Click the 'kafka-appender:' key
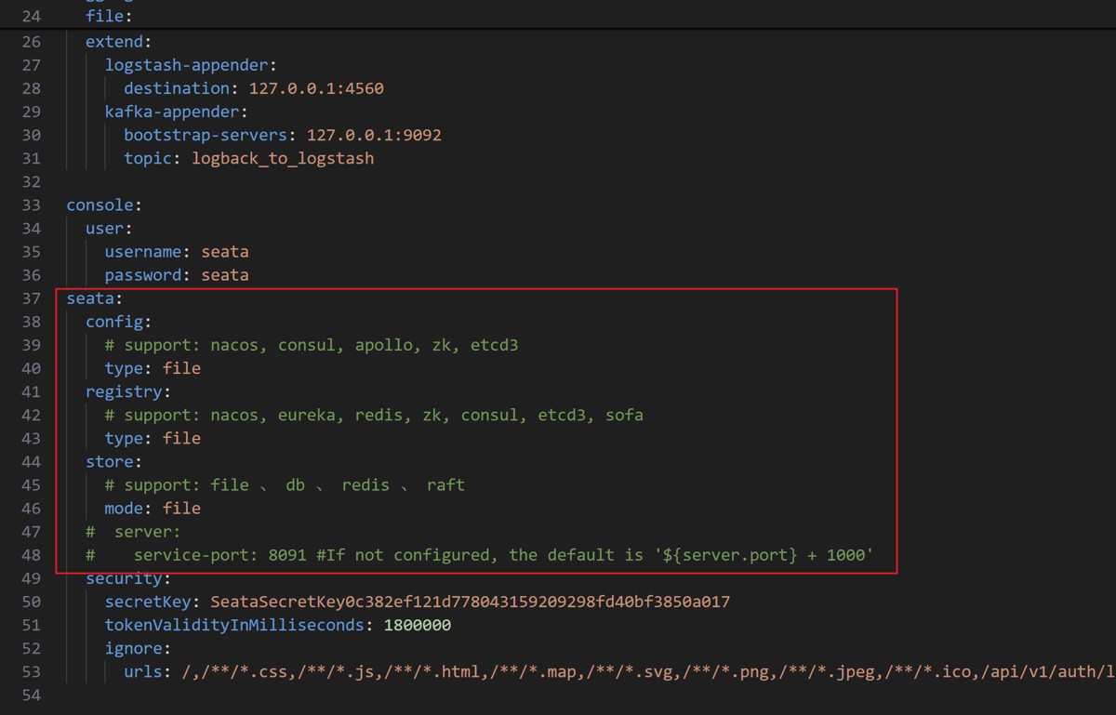1116x715 pixels. pyautogui.click(x=176, y=112)
